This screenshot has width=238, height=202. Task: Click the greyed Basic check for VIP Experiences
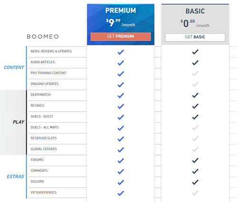click(x=195, y=193)
